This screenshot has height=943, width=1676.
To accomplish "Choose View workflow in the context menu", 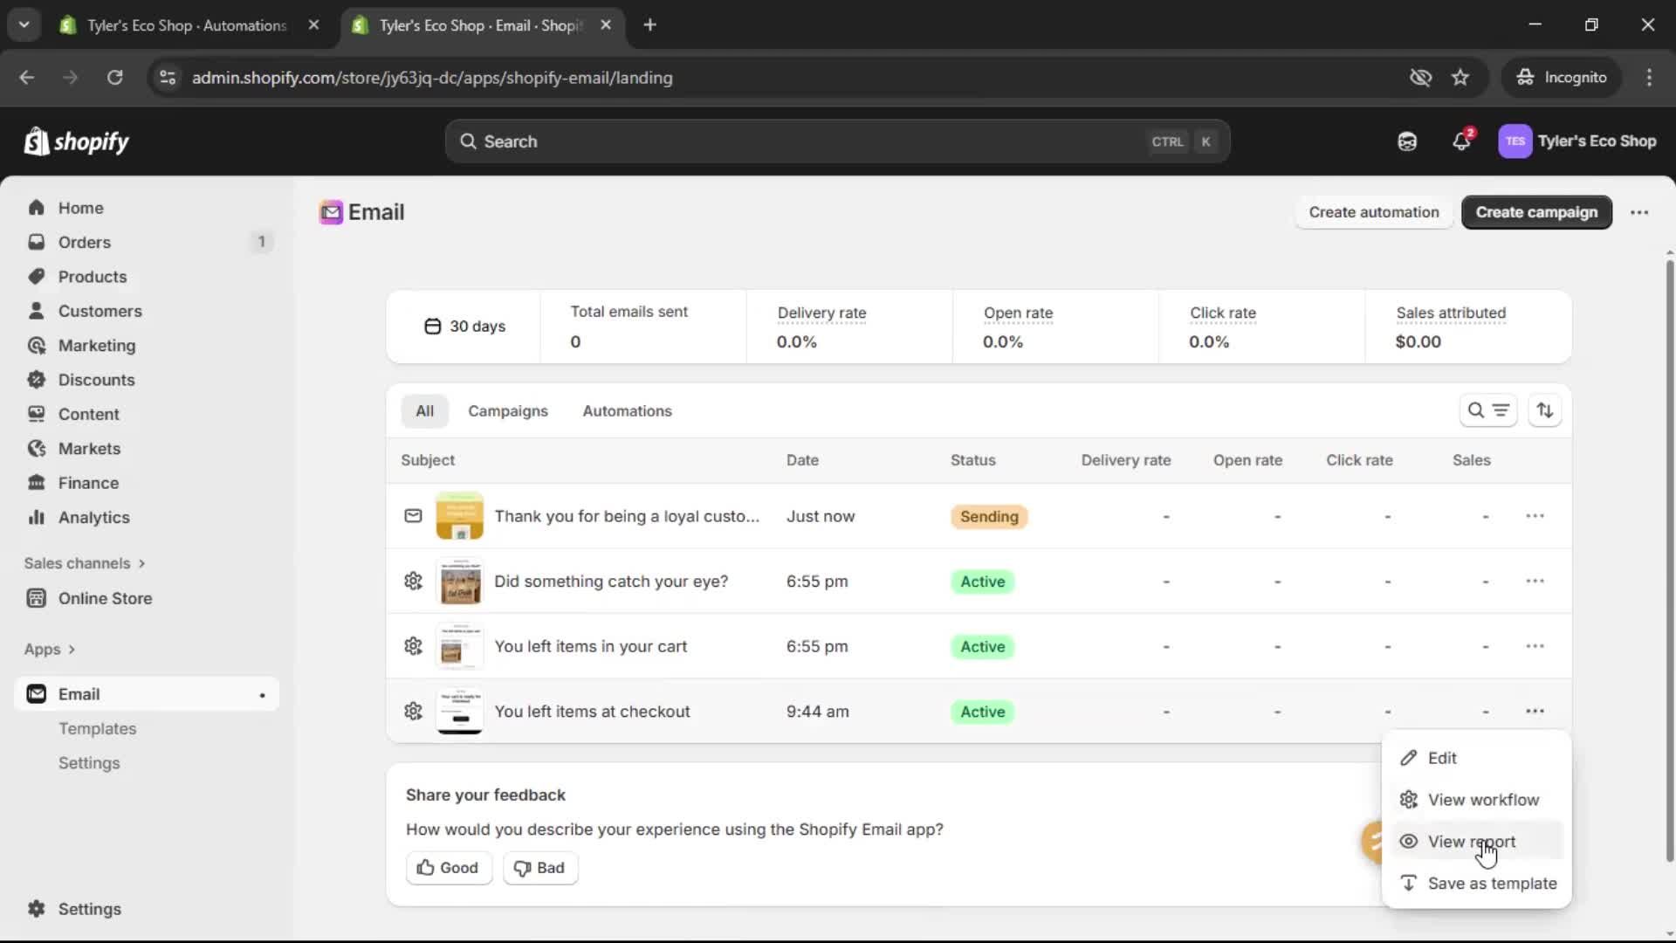I will pyautogui.click(x=1477, y=800).
